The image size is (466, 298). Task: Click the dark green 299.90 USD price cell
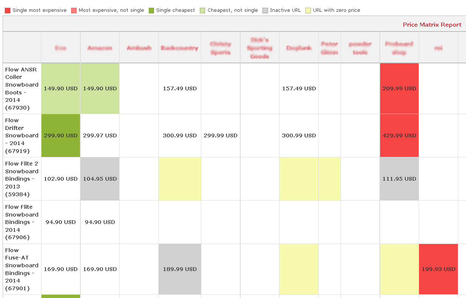(x=61, y=135)
